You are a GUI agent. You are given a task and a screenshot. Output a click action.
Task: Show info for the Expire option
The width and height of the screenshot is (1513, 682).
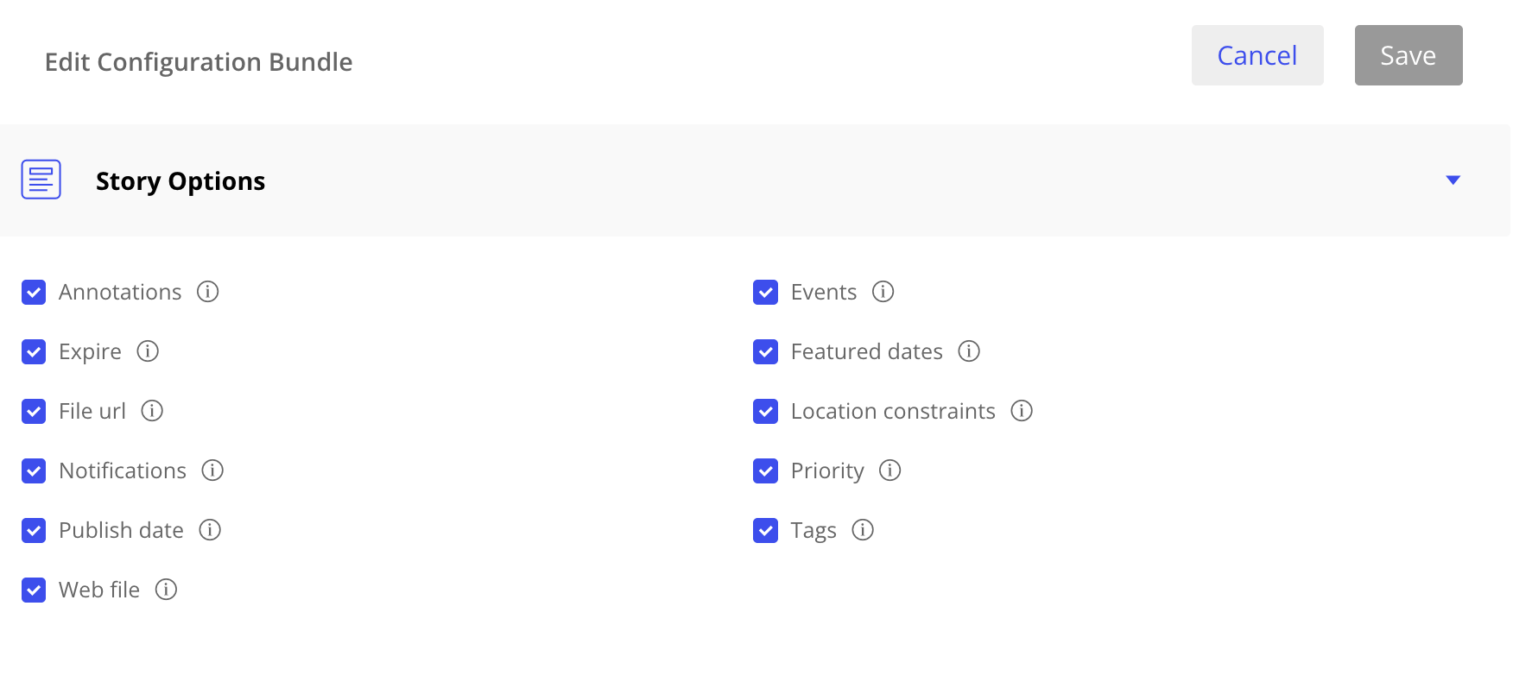(148, 351)
